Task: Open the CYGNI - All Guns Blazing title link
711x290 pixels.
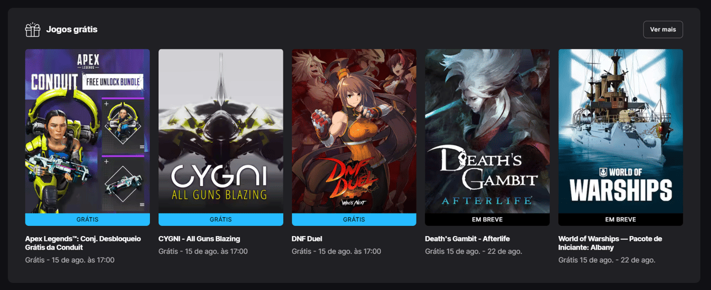Action: pyautogui.click(x=199, y=238)
